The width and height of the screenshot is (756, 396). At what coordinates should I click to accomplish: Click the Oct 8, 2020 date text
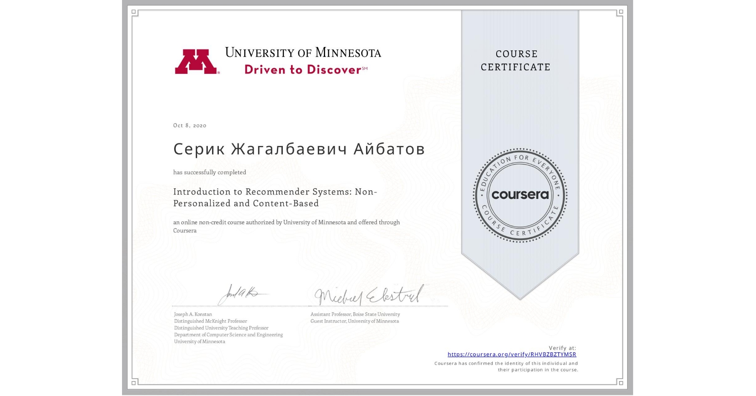(189, 125)
